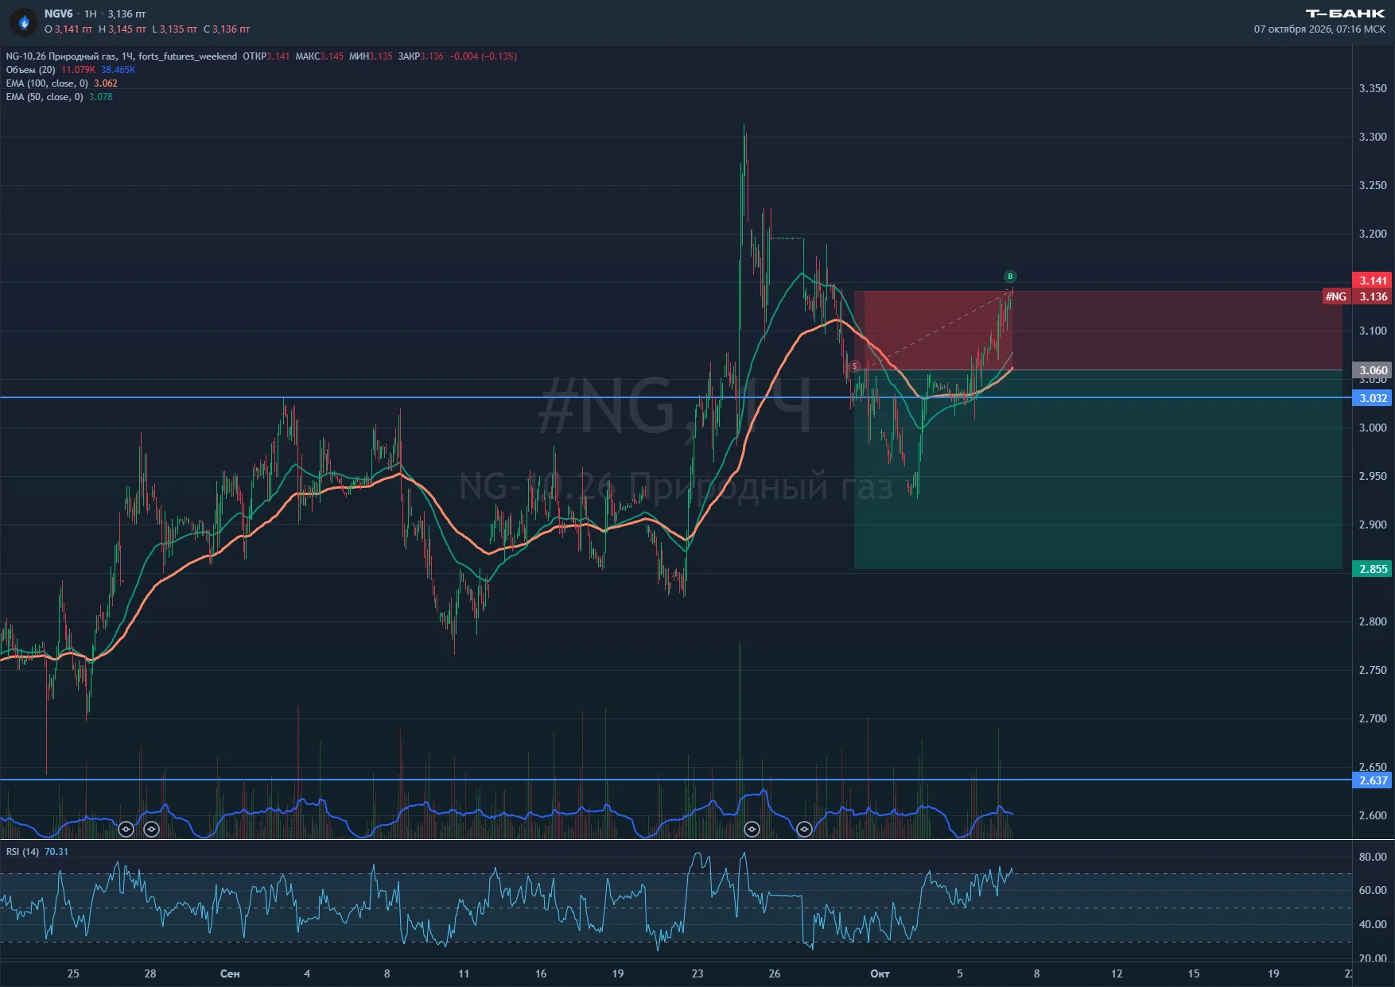Click the 07 октября 2026, 07:16 МСК timestamp

1319,29
